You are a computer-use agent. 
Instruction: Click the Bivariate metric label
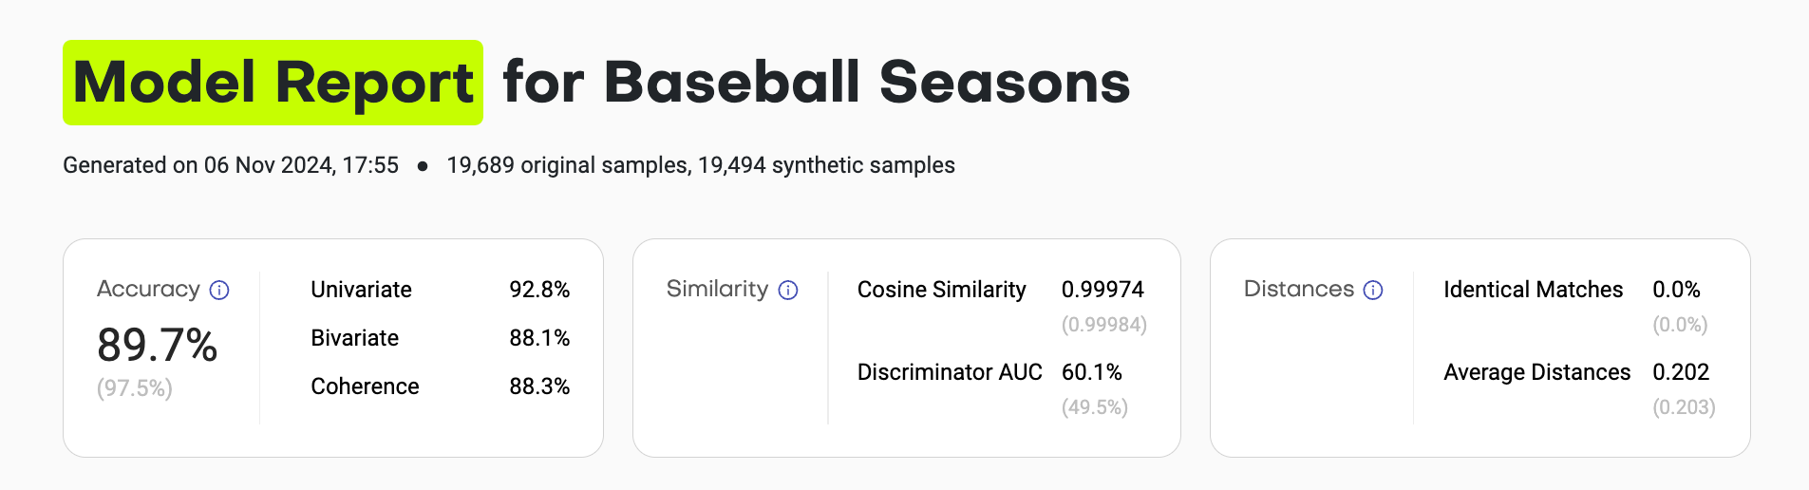[x=354, y=338]
